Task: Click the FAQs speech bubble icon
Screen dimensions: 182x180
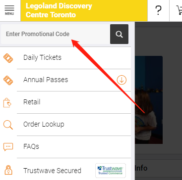Action: pos(8,147)
